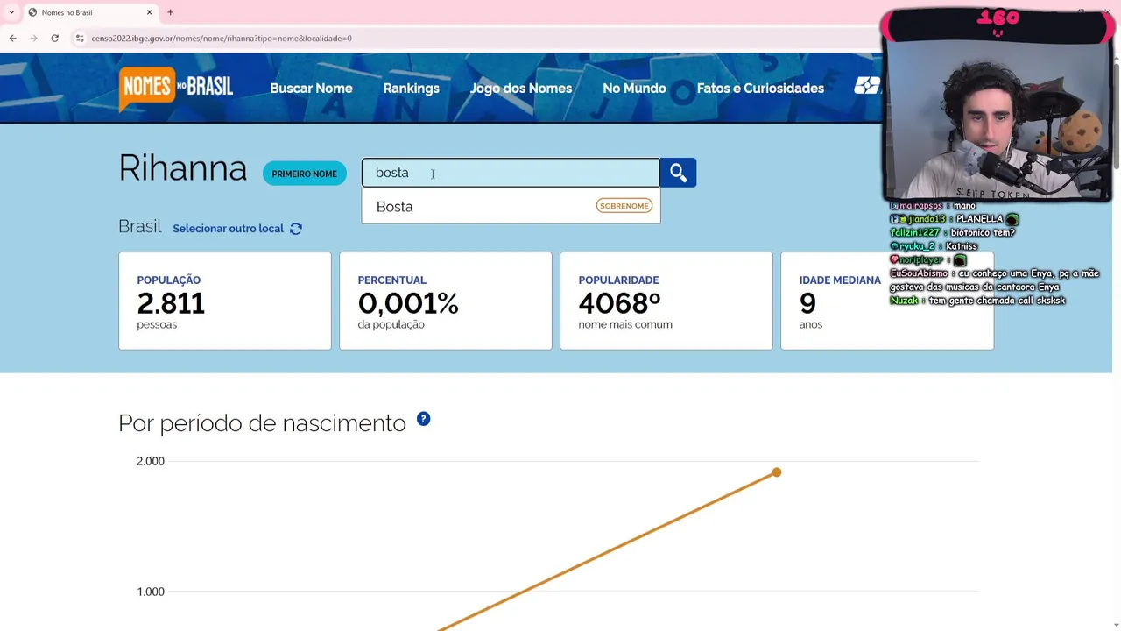Viewport: 1121px width, 631px height.
Task: Click the Popularidade 4068º card
Action: pos(666,301)
